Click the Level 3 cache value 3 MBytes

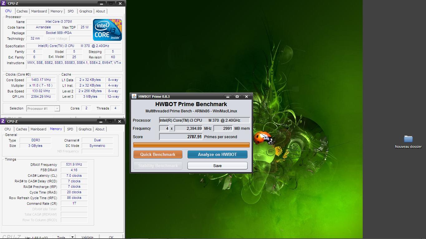pos(90,96)
